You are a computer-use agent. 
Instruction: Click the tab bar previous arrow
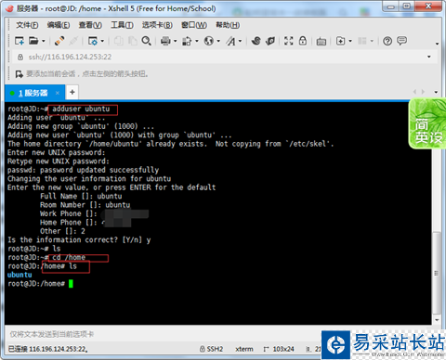point(415,92)
